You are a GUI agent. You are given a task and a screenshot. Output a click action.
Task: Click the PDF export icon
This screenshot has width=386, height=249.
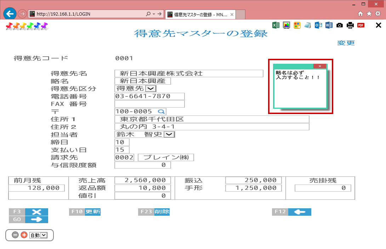[361, 25]
